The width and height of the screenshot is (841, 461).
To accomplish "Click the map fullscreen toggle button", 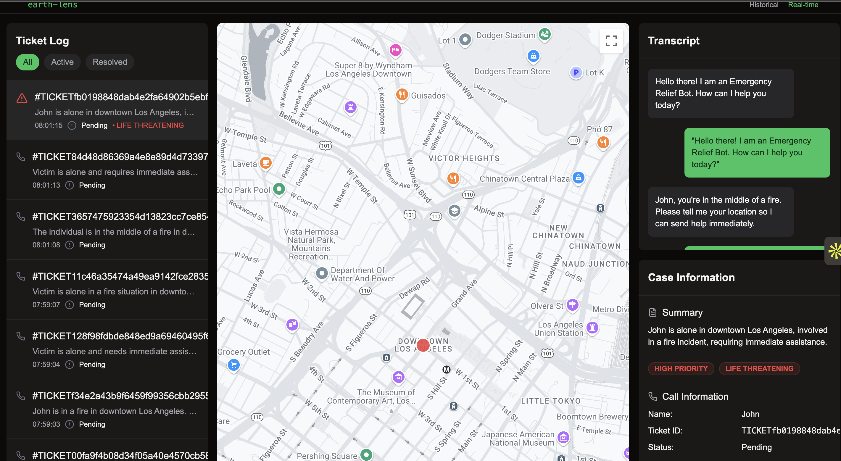I will (x=611, y=41).
